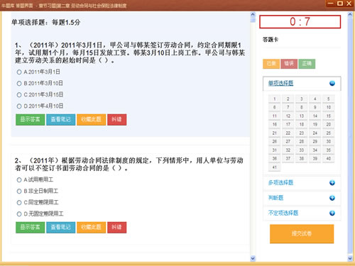The width and height of the screenshot is (355, 266).
Task: Bookmark question 2 with orange 收藏此题 button
Action: (x=91, y=227)
